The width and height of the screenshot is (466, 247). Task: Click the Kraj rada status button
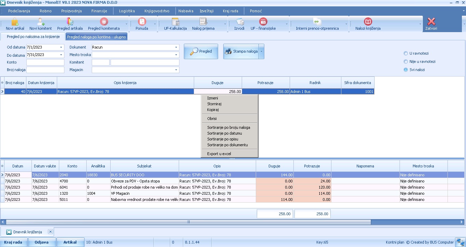coord(13,242)
